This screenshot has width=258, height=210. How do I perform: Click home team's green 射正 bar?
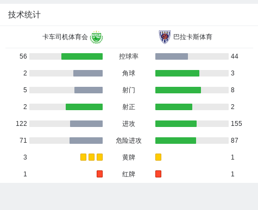(84, 107)
